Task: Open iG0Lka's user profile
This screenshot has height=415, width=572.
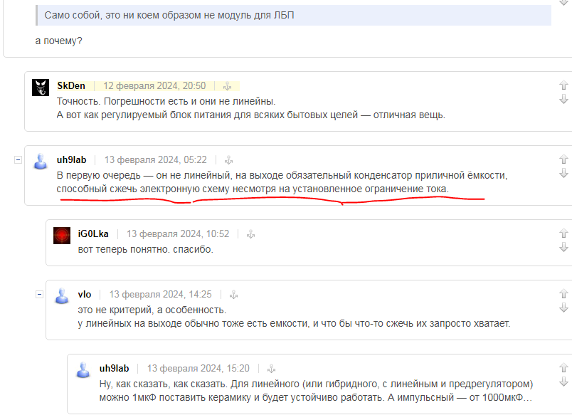Action: tap(93, 234)
